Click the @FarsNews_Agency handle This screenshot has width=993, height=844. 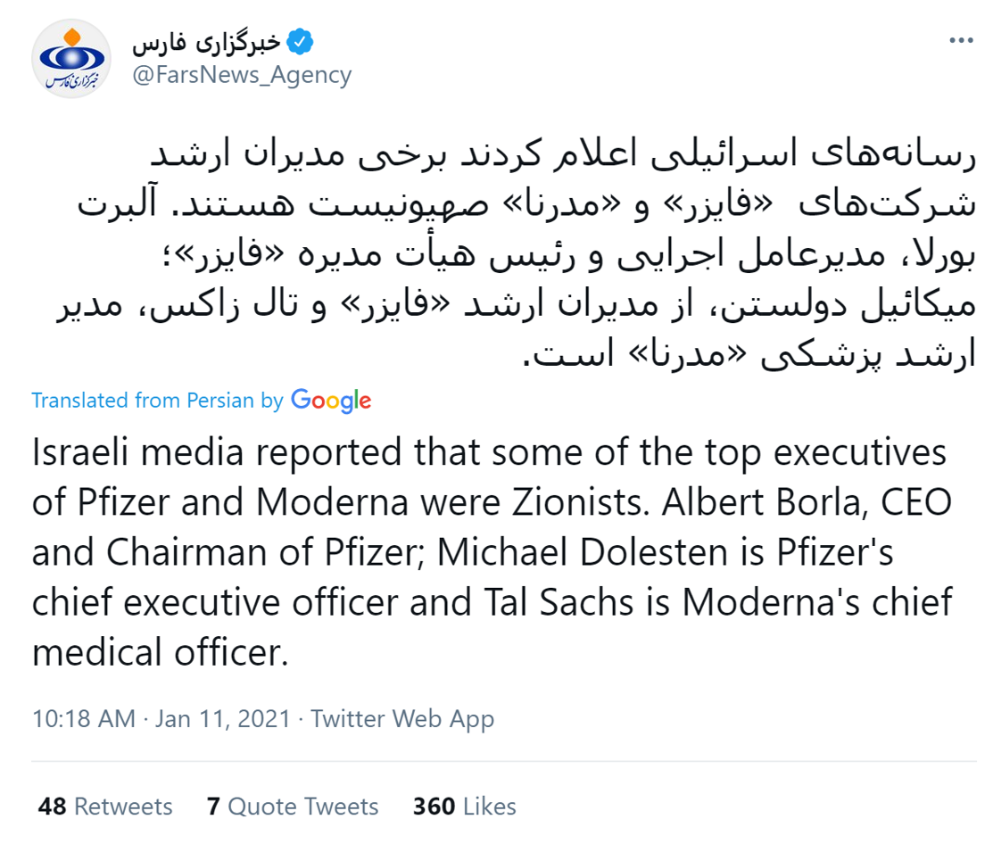pyautogui.click(x=242, y=75)
